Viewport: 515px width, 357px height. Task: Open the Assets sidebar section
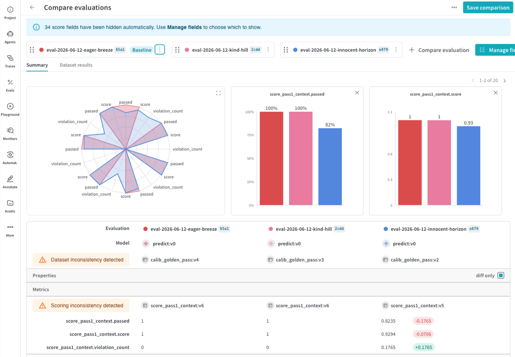coord(10,206)
